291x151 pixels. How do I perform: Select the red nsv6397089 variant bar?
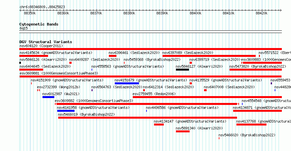(x=209, y=56)
